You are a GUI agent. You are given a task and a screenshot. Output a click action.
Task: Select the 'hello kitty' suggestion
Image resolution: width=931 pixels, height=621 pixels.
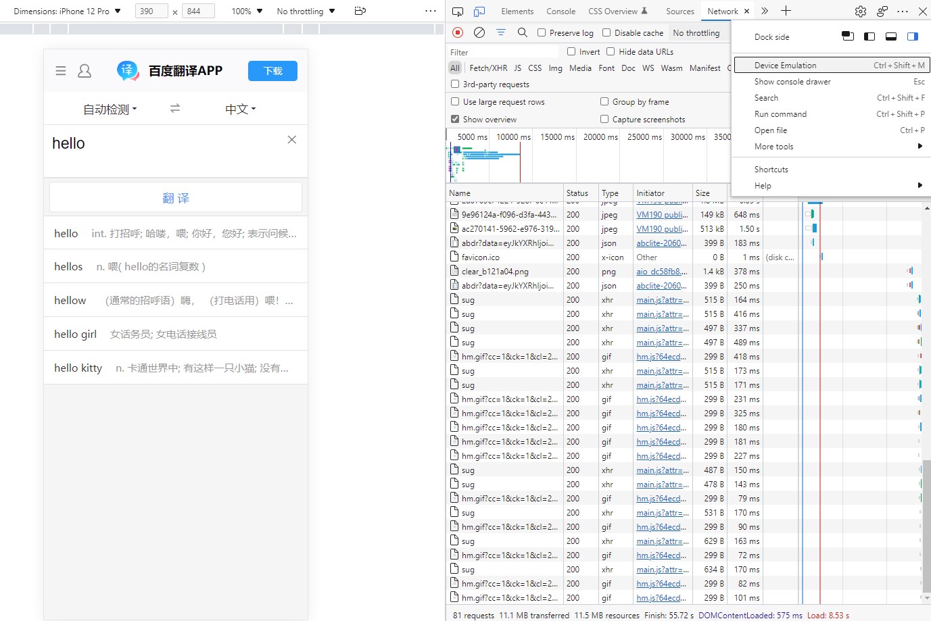176,368
